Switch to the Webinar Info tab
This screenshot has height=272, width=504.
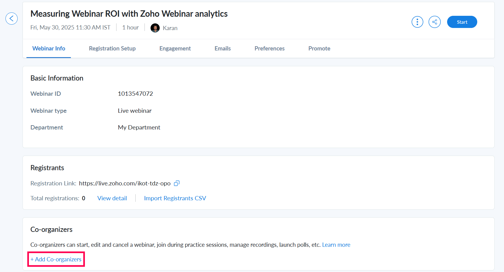click(x=49, y=48)
